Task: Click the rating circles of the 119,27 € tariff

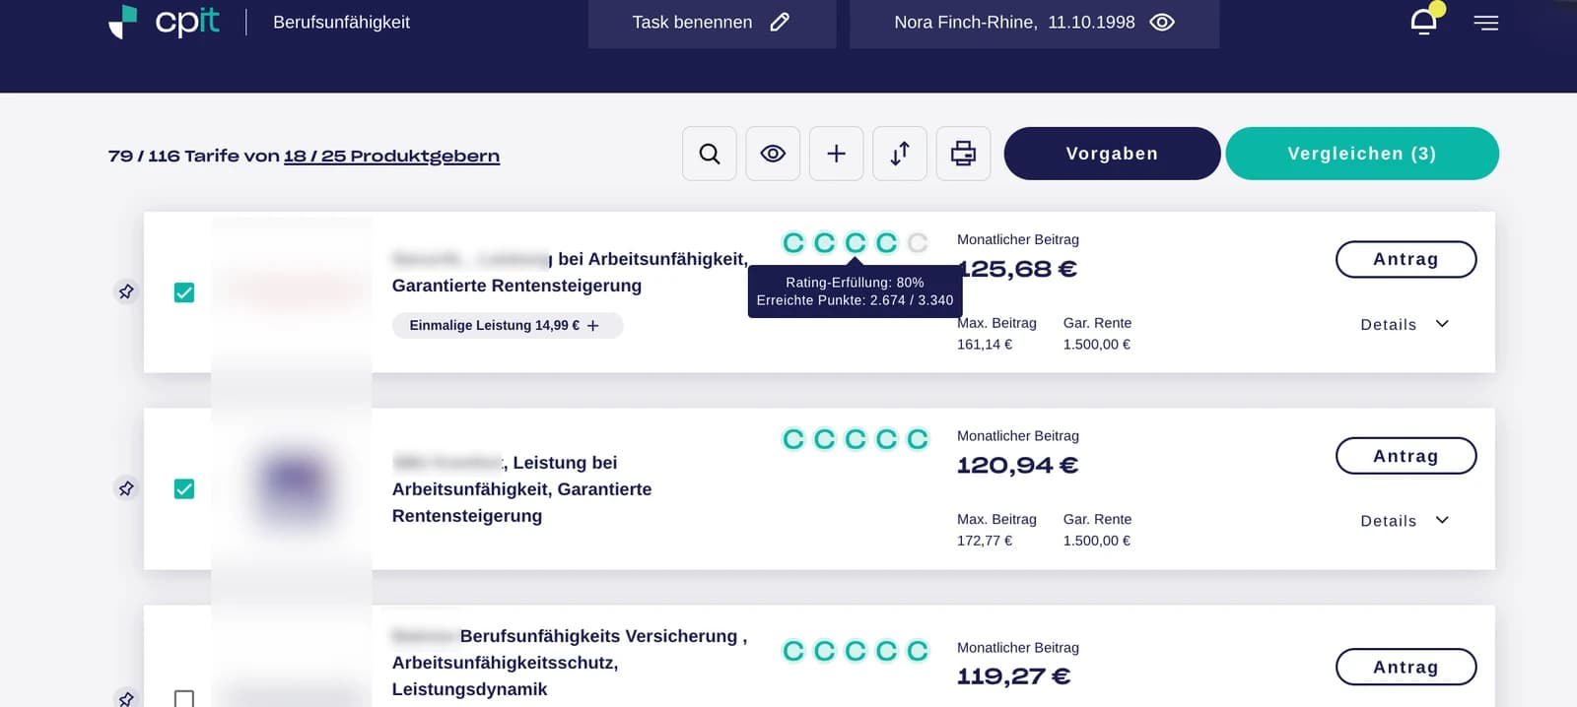Action: tap(856, 650)
